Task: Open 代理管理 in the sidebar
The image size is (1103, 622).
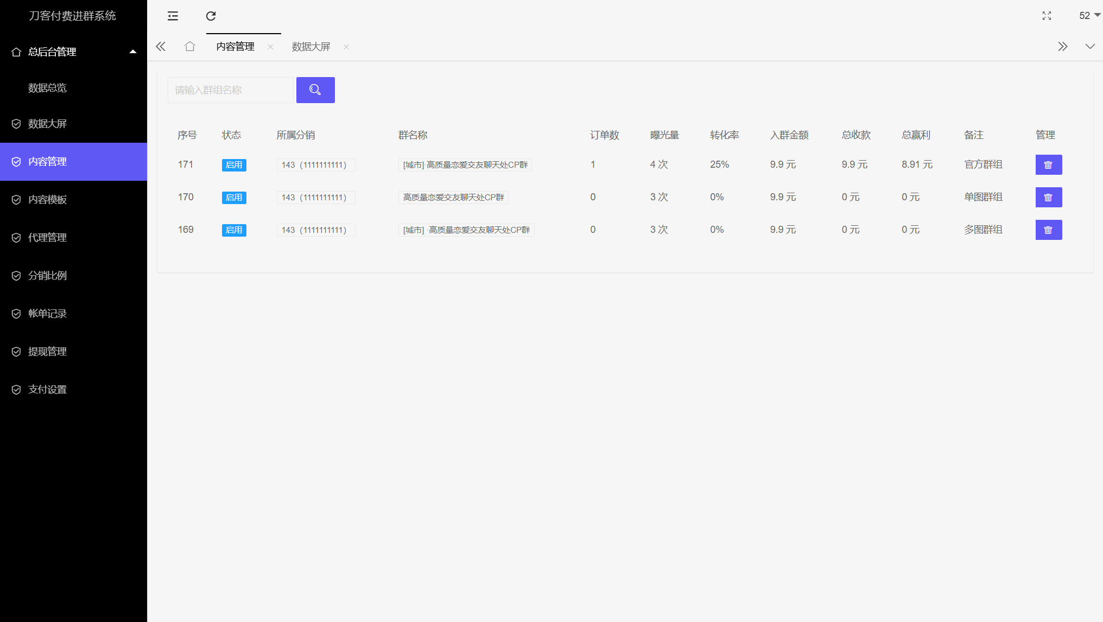Action: click(x=47, y=237)
